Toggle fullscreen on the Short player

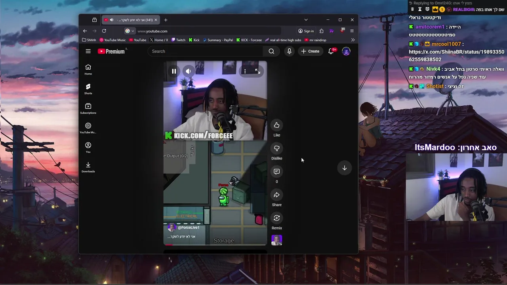click(257, 71)
